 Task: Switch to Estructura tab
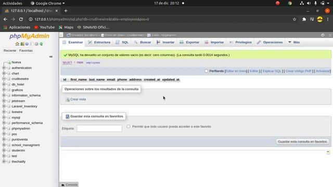(99, 43)
